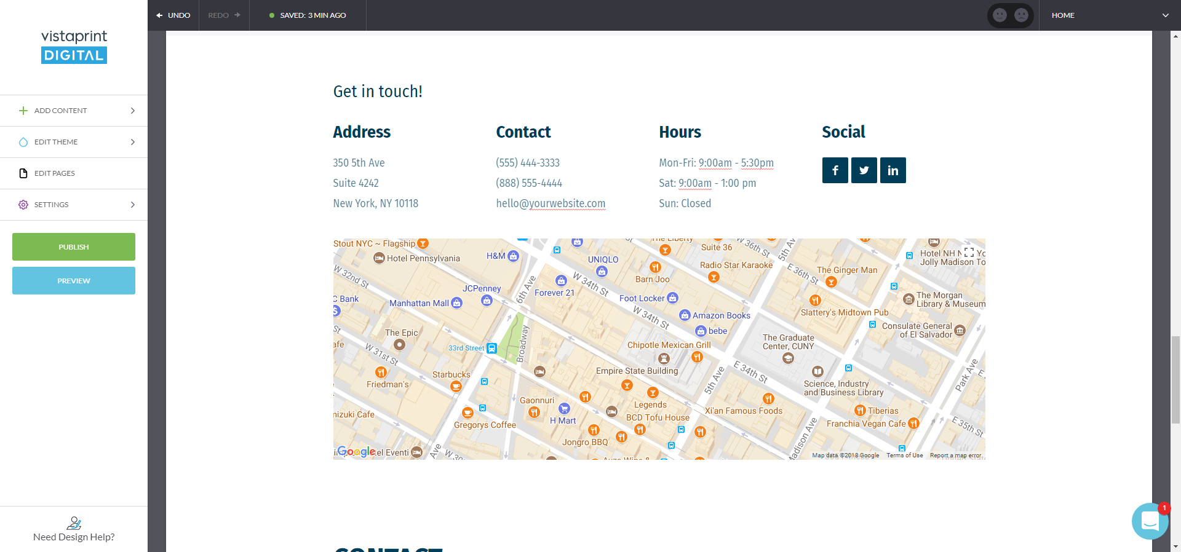Click the 33rd Street subway station icon
This screenshot has width=1181, height=552.
pos(491,348)
